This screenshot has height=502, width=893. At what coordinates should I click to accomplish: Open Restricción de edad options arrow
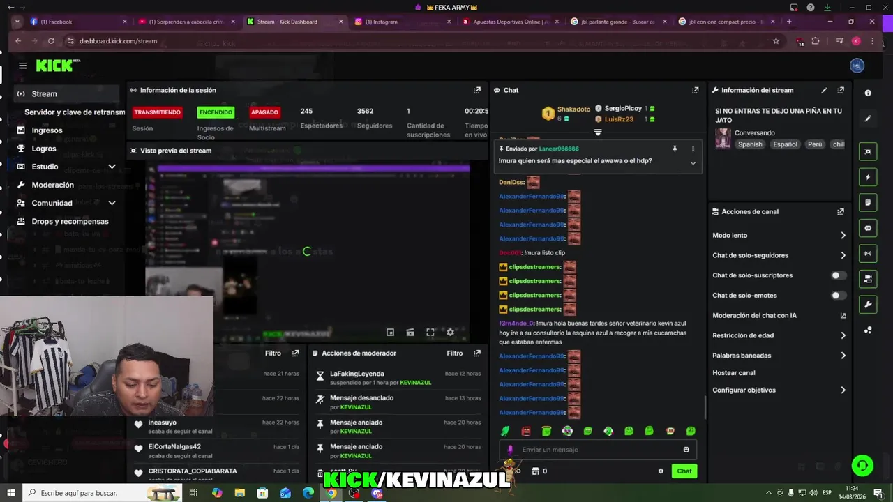(843, 335)
